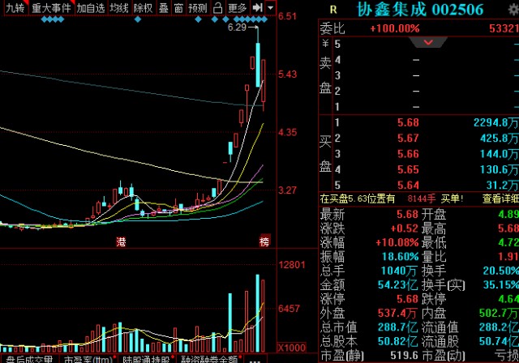This screenshot has height=363, width=519.
Task: Click the tallest cyan volume bar
Action: tap(258, 313)
